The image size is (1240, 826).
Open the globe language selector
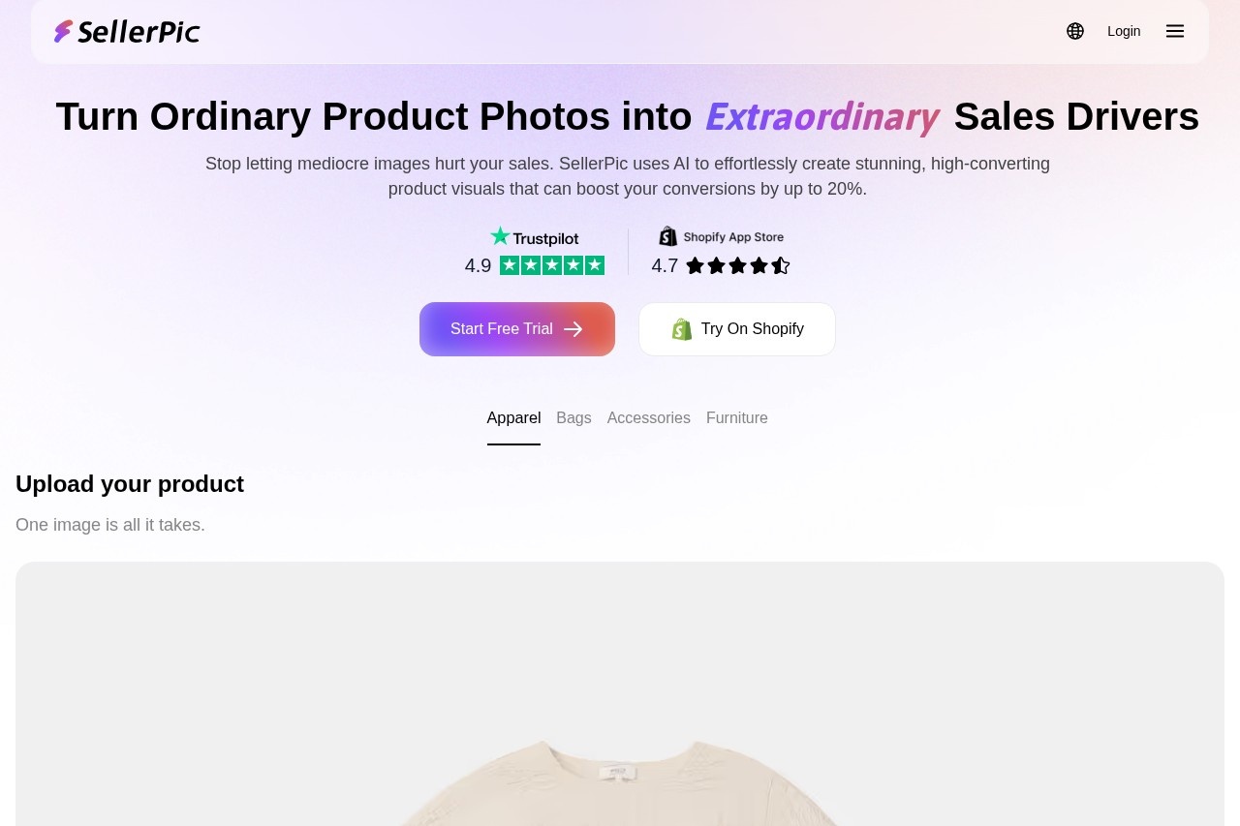[1075, 31]
